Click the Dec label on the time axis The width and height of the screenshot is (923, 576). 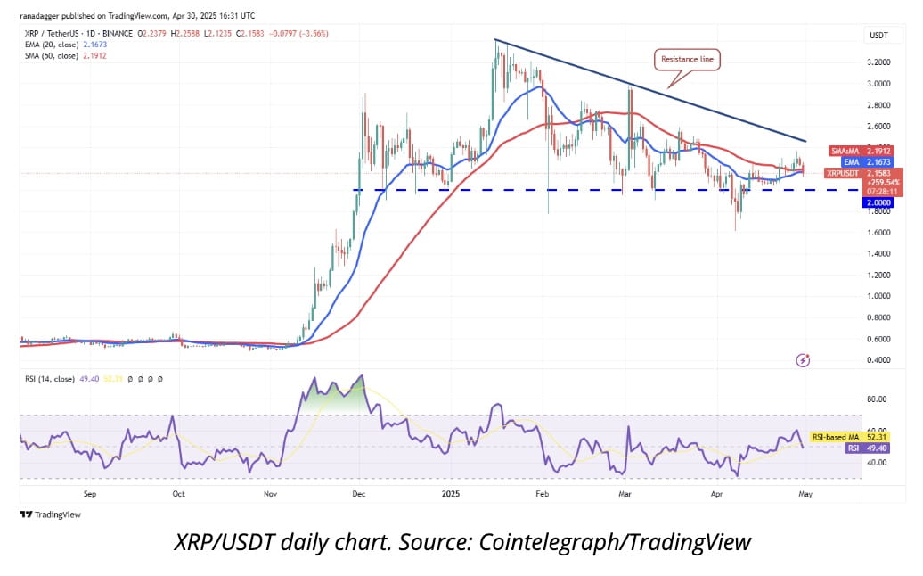pyautogui.click(x=358, y=494)
